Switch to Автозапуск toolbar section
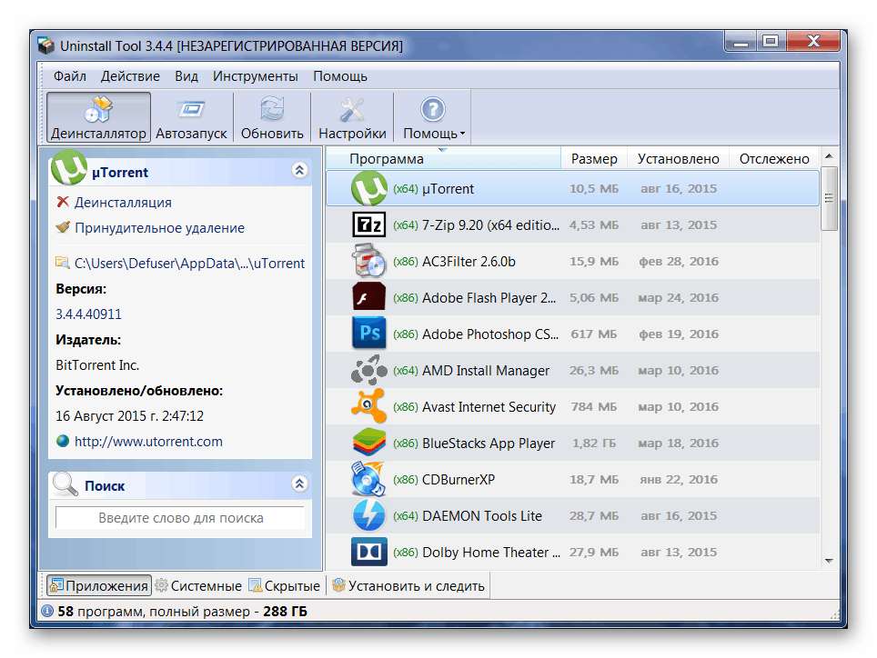The height and width of the screenshot is (658, 877). click(191, 117)
